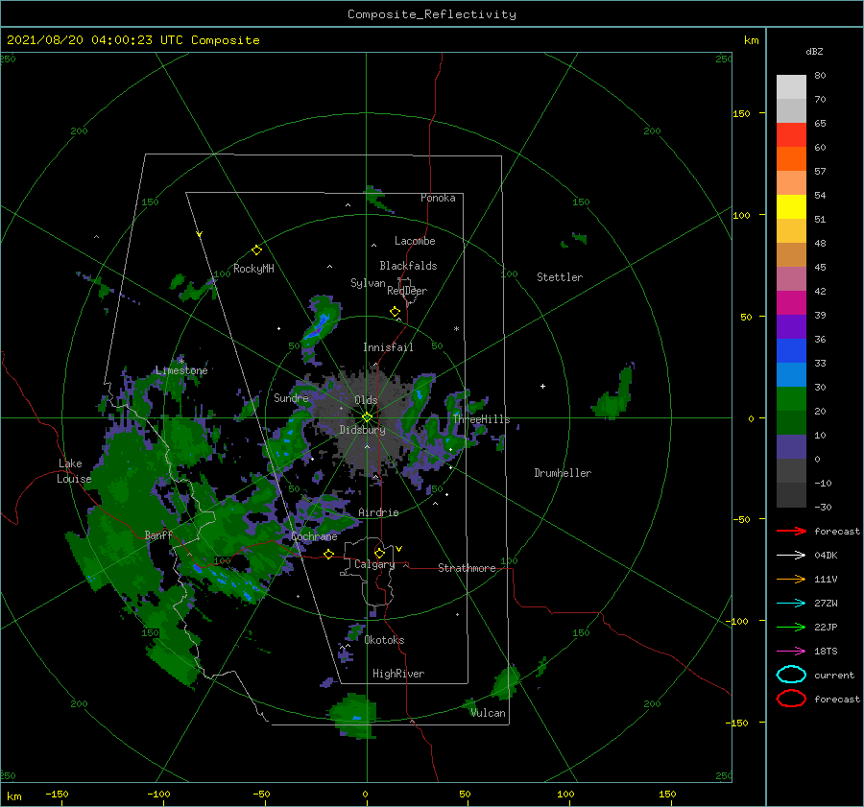Click the HighRiver label
Viewport: 864px width, 807px height.
click(398, 674)
